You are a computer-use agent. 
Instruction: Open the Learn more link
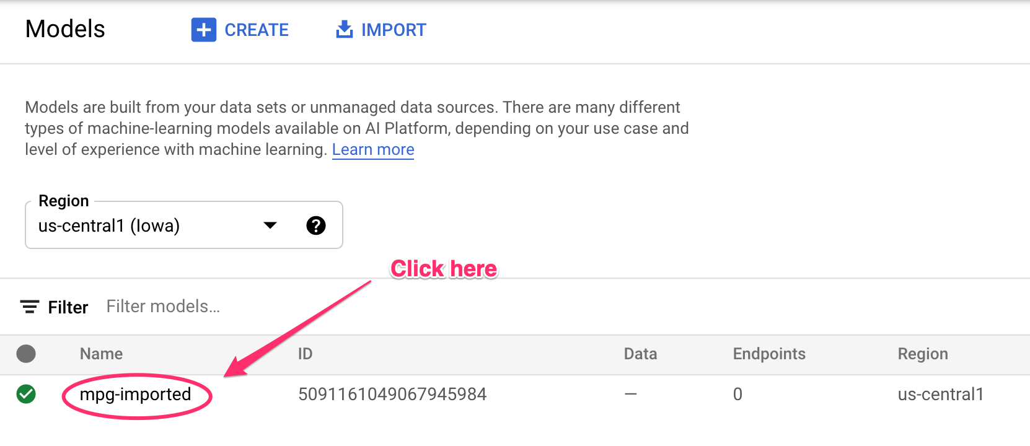[373, 150]
